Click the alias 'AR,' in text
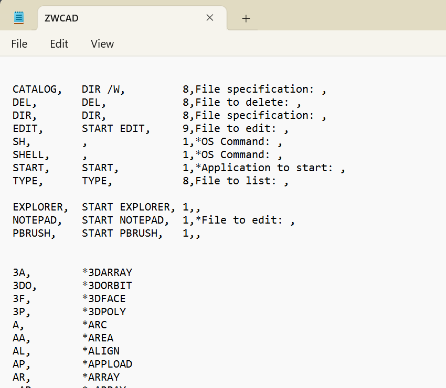This screenshot has height=388, width=446. pyautogui.click(x=22, y=377)
